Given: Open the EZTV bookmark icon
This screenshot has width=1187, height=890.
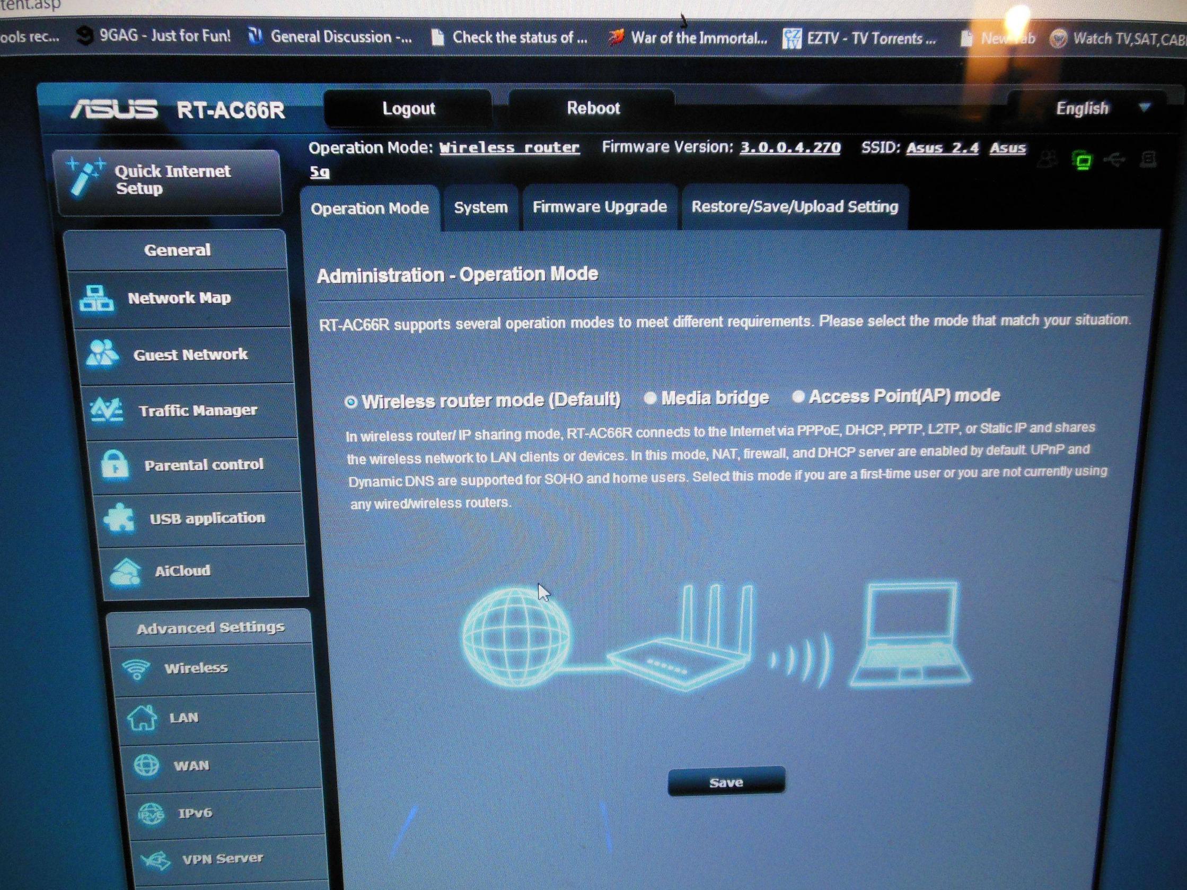Looking at the screenshot, I should [x=792, y=38].
